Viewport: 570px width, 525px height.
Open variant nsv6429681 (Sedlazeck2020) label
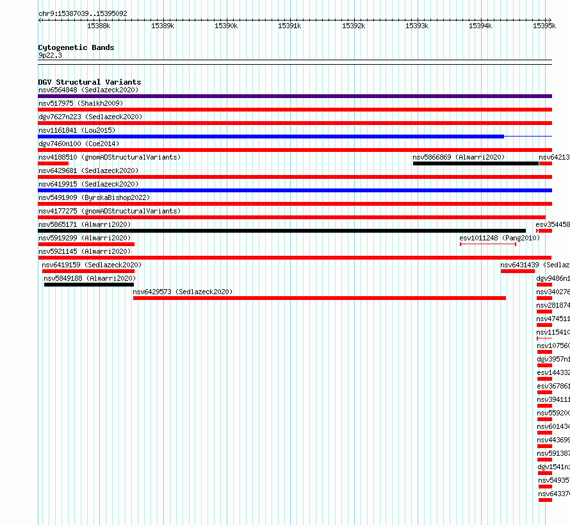click(88, 171)
